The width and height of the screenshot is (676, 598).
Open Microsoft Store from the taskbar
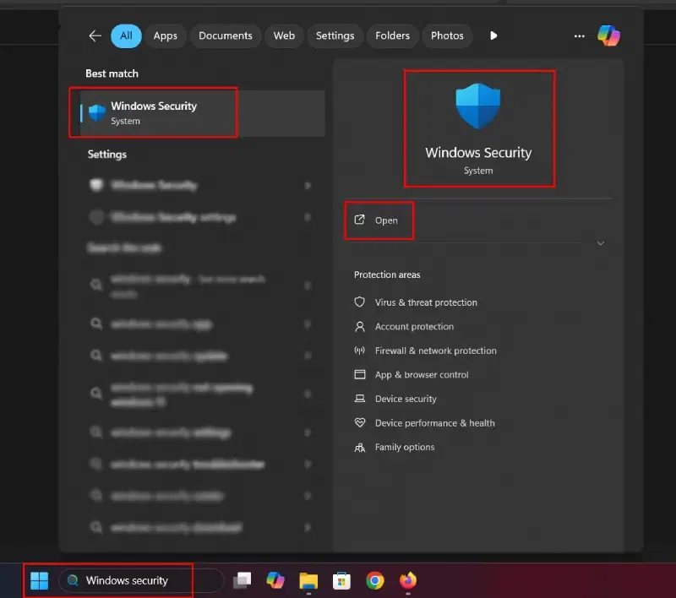click(x=341, y=580)
